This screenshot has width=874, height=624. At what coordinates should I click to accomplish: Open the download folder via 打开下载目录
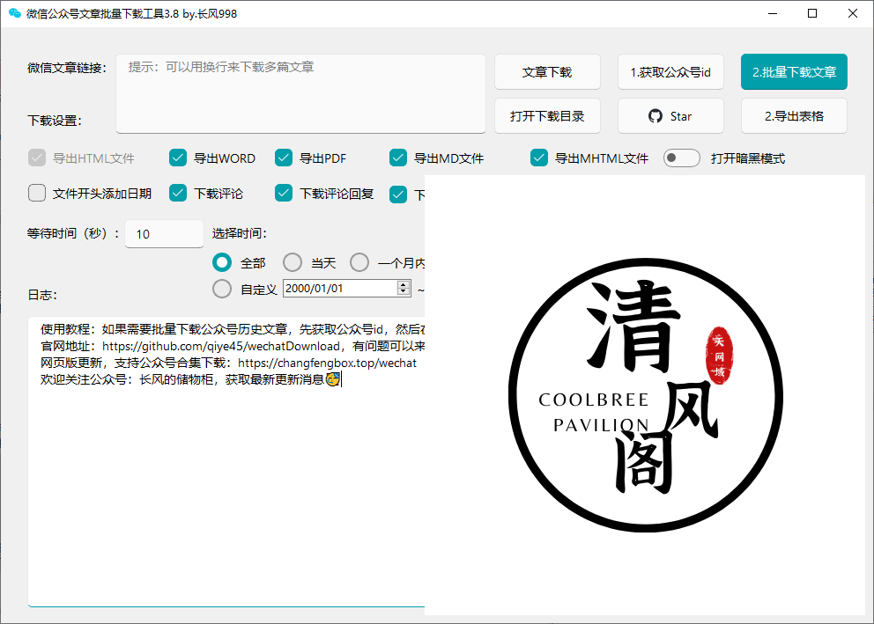[547, 116]
